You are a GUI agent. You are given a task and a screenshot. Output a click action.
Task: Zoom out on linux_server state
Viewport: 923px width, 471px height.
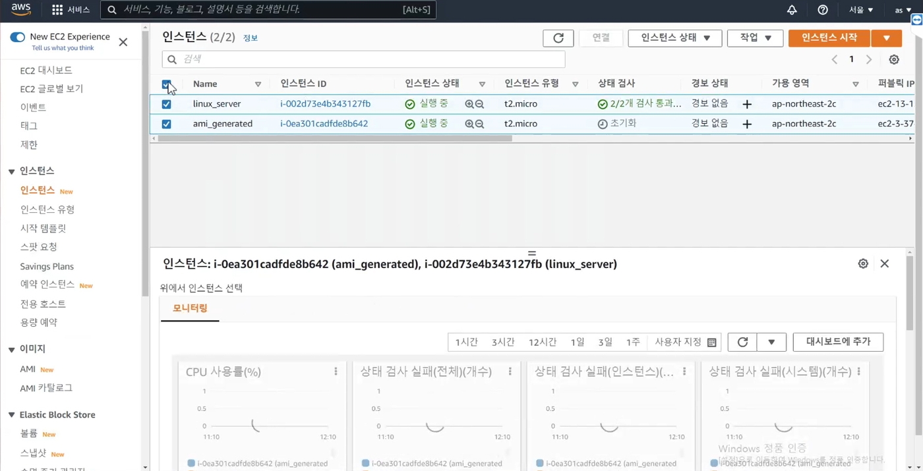click(x=480, y=104)
